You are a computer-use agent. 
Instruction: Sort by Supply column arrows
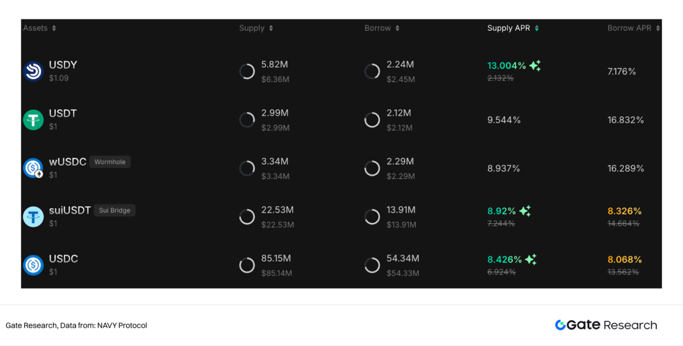271,28
